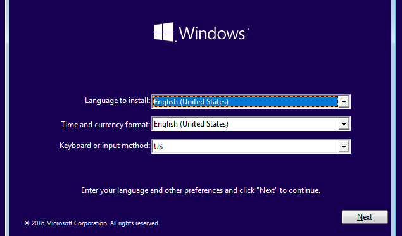Click the Next button

pyautogui.click(x=365, y=217)
